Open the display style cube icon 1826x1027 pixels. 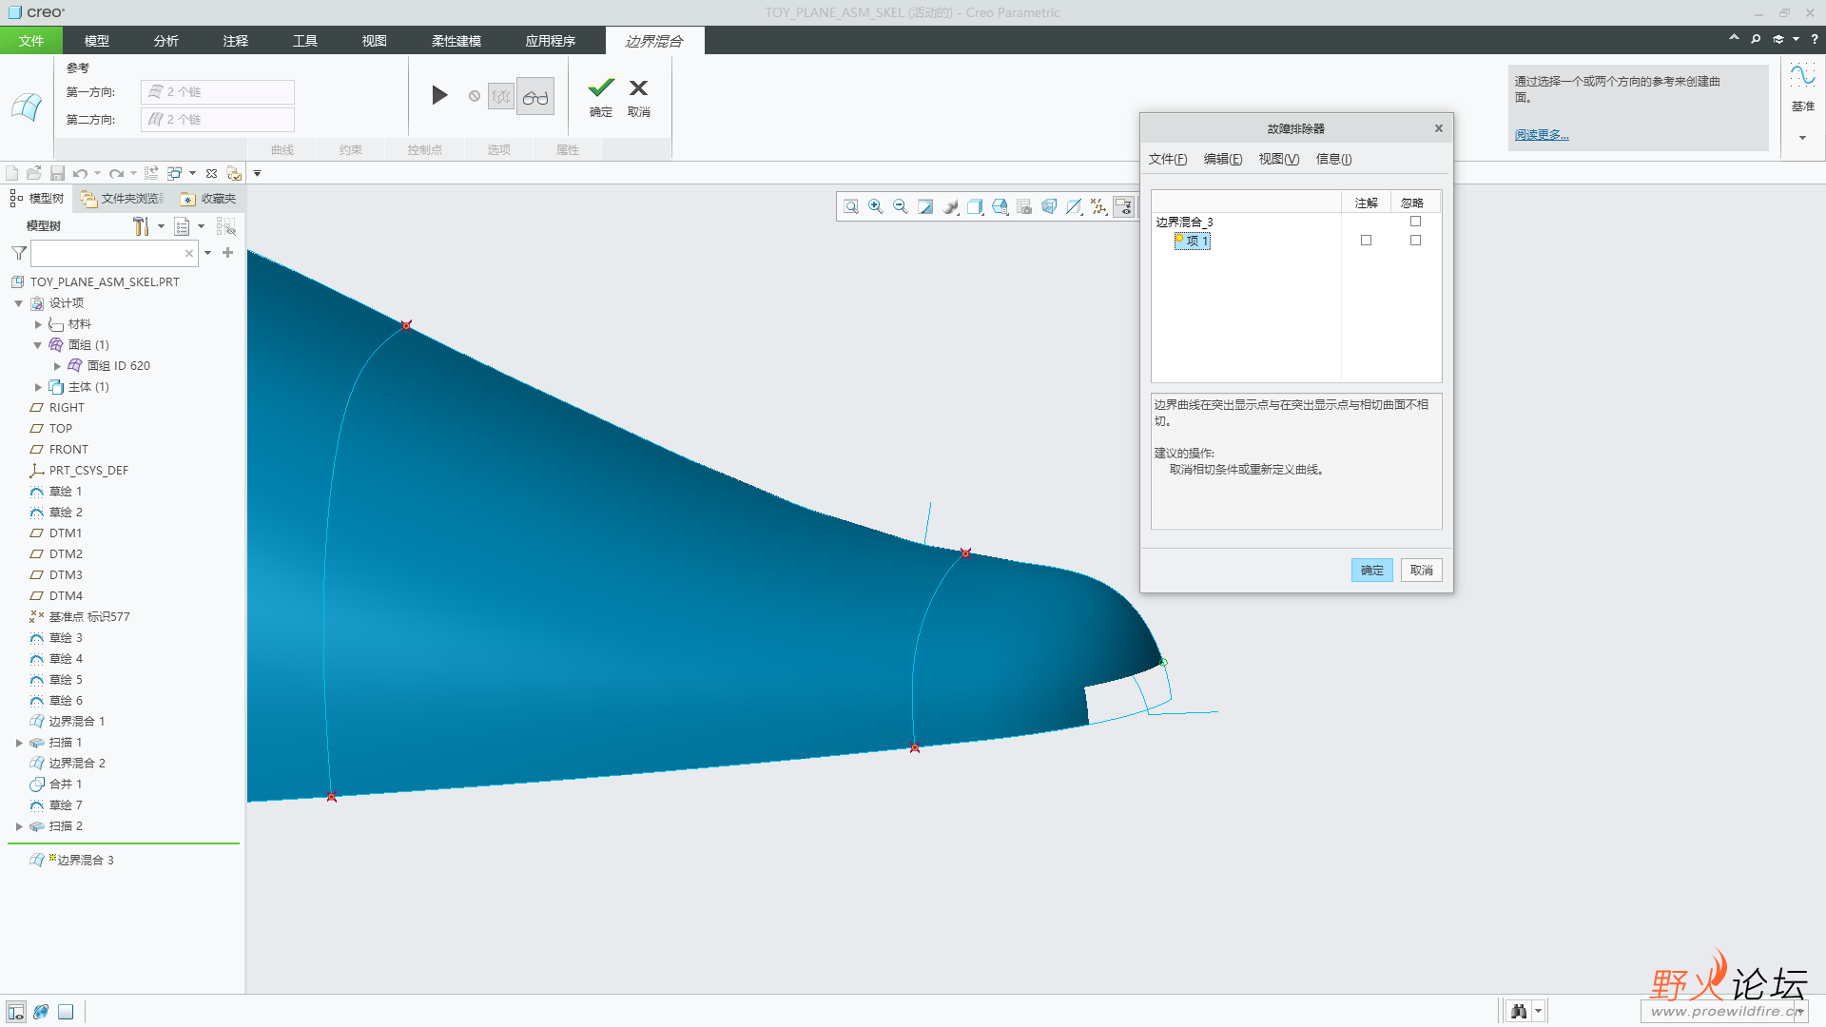click(975, 206)
